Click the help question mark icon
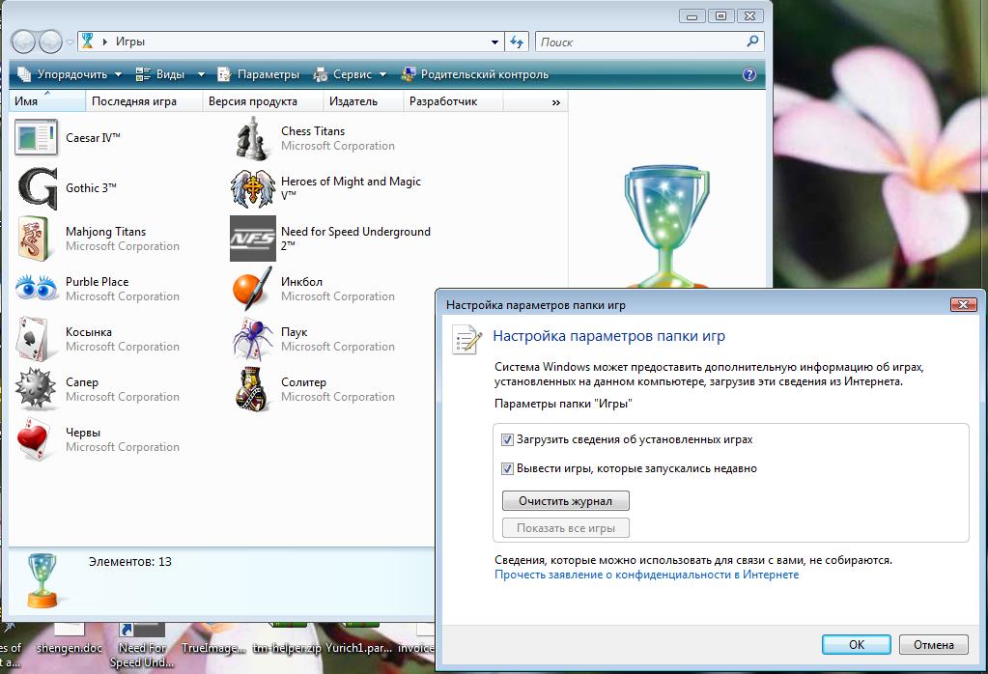Screen dimensions: 988x674 tap(749, 74)
